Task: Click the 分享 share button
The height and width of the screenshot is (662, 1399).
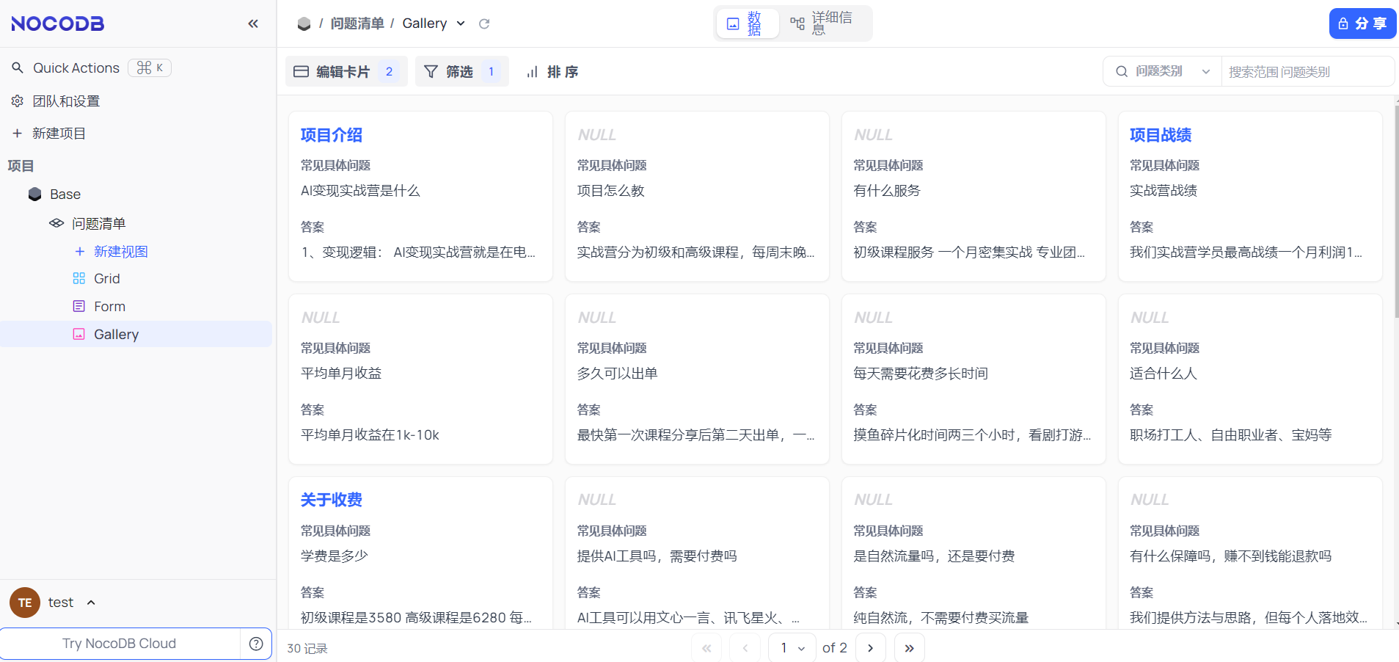Action: pos(1362,23)
